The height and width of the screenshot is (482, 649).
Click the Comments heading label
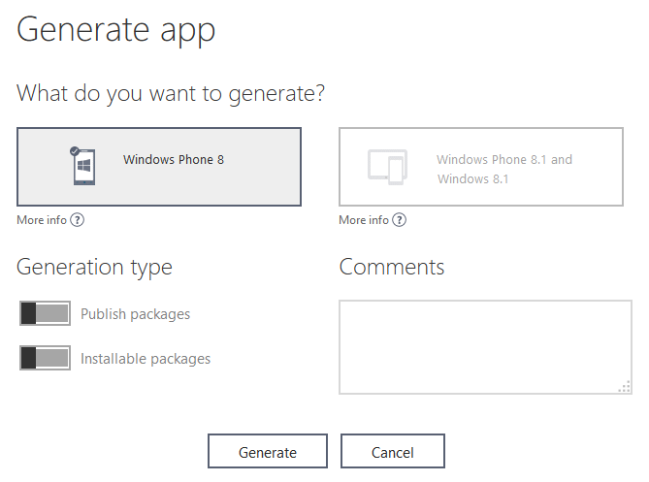click(x=392, y=268)
